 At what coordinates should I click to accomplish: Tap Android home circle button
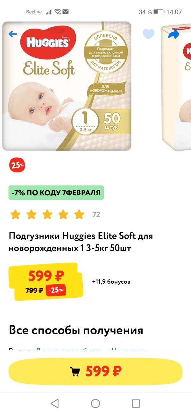tap(95, 403)
